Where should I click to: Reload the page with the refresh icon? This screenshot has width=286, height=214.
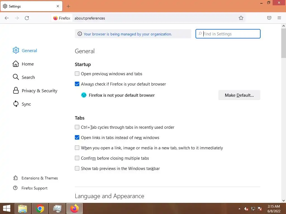pos(27,18)
